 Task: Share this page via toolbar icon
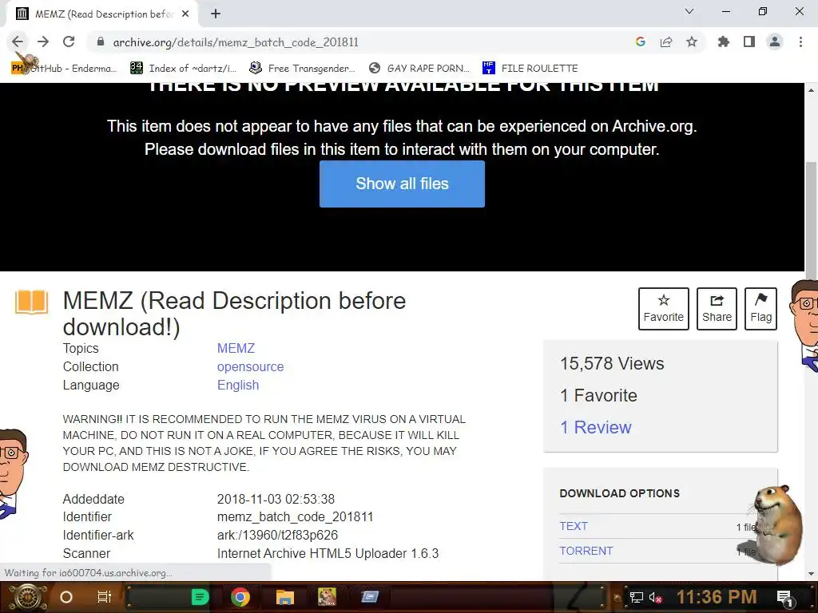click(x=666, y=42)
